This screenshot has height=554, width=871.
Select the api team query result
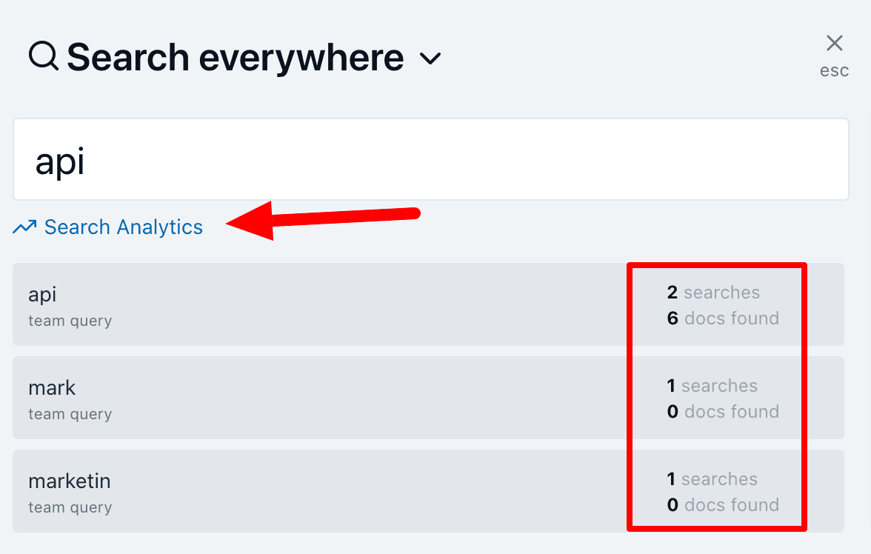(296, 304)
